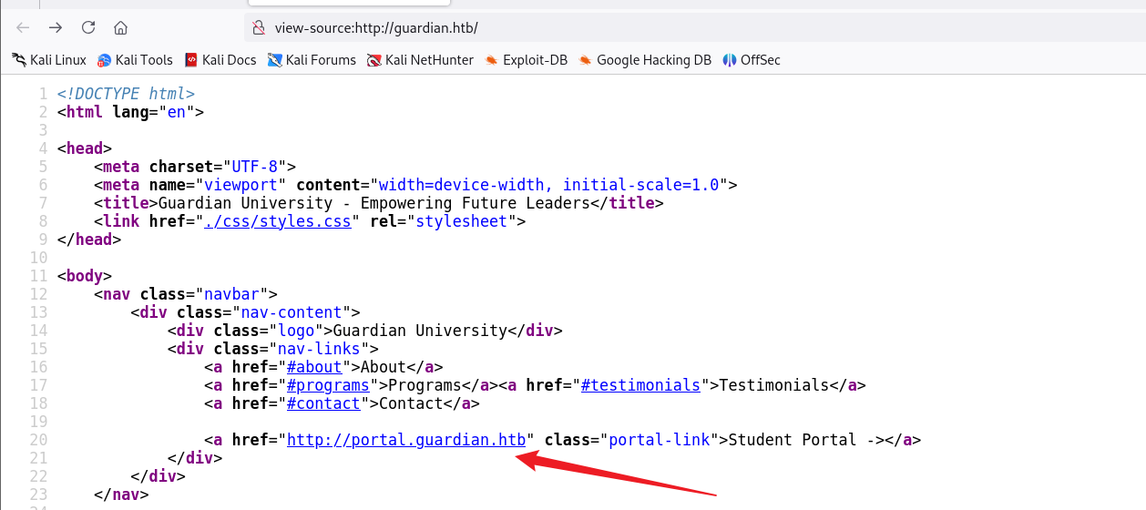Viewport: 1146px width, 510px height.
Task: Follow the #contact href link
Action: pos(323,403)
